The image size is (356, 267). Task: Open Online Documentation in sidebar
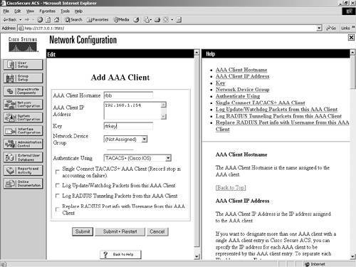(x=23, y=184)
